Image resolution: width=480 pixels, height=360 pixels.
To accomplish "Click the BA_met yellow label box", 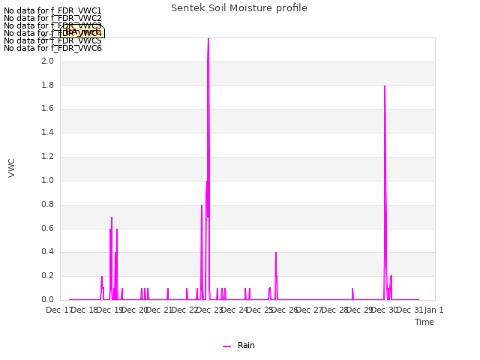I will point(82,31).
